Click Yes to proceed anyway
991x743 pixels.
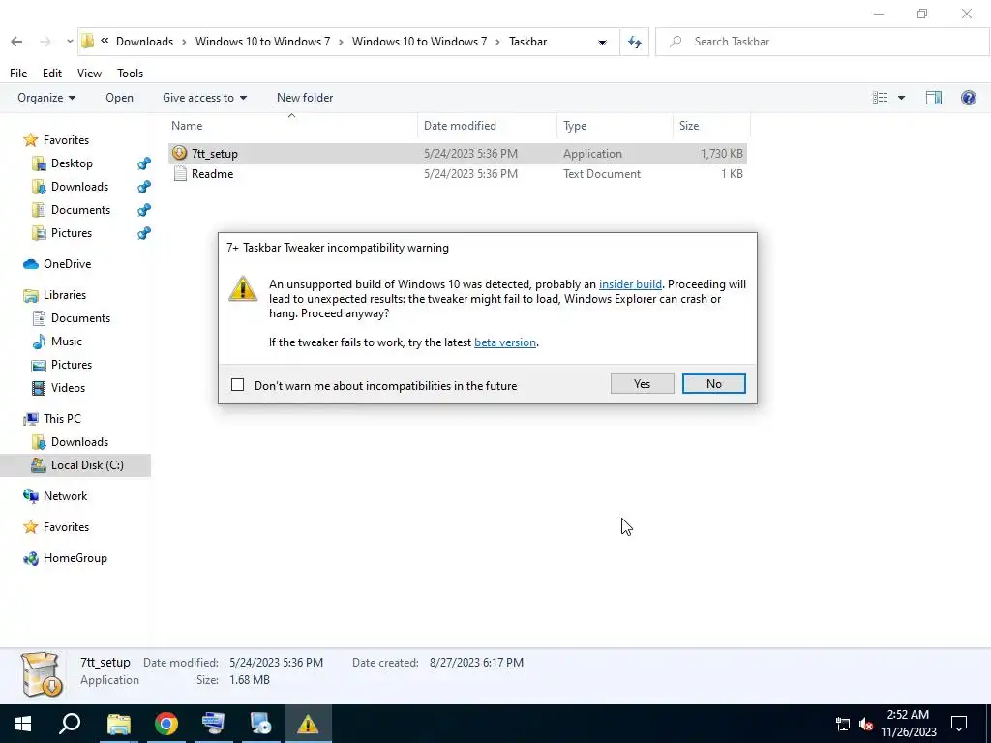coord(643,384)
